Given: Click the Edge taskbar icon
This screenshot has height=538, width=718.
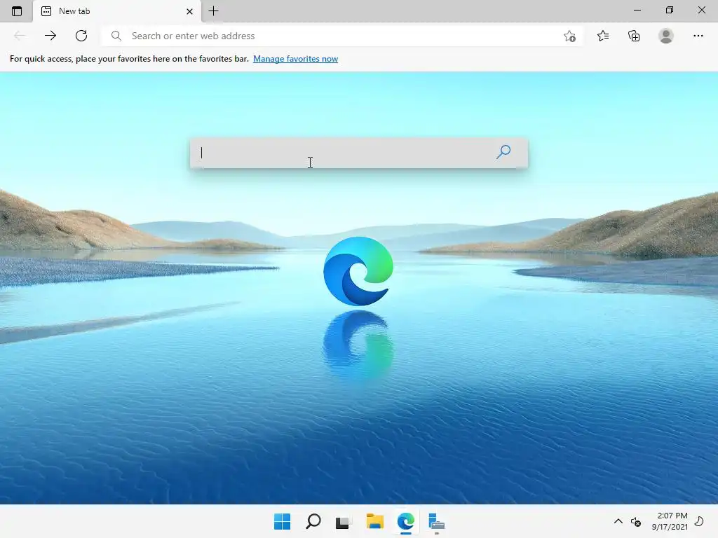Looking at the screenshot, I should pyautogui.click(x=406, y=521).
